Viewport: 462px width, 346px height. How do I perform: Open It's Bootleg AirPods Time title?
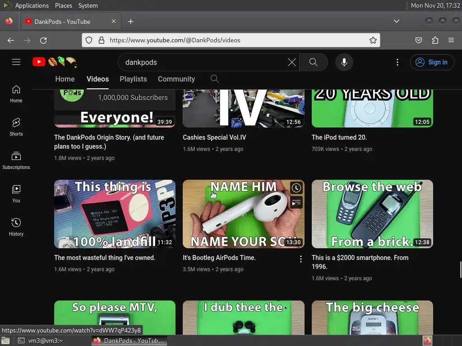pyautogui.click(x=219, y=258)
